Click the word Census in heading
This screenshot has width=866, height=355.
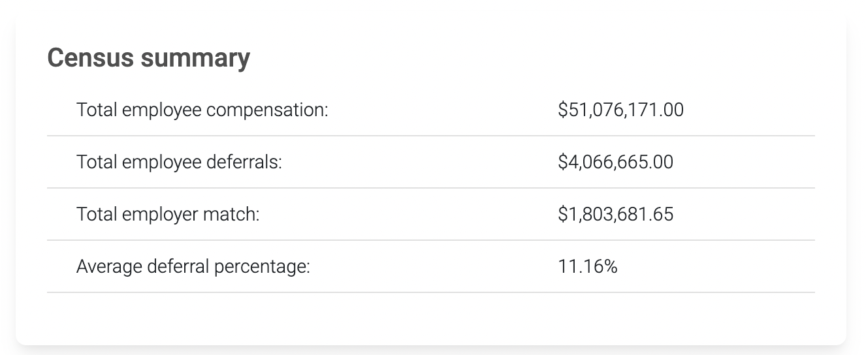(90, 58)
